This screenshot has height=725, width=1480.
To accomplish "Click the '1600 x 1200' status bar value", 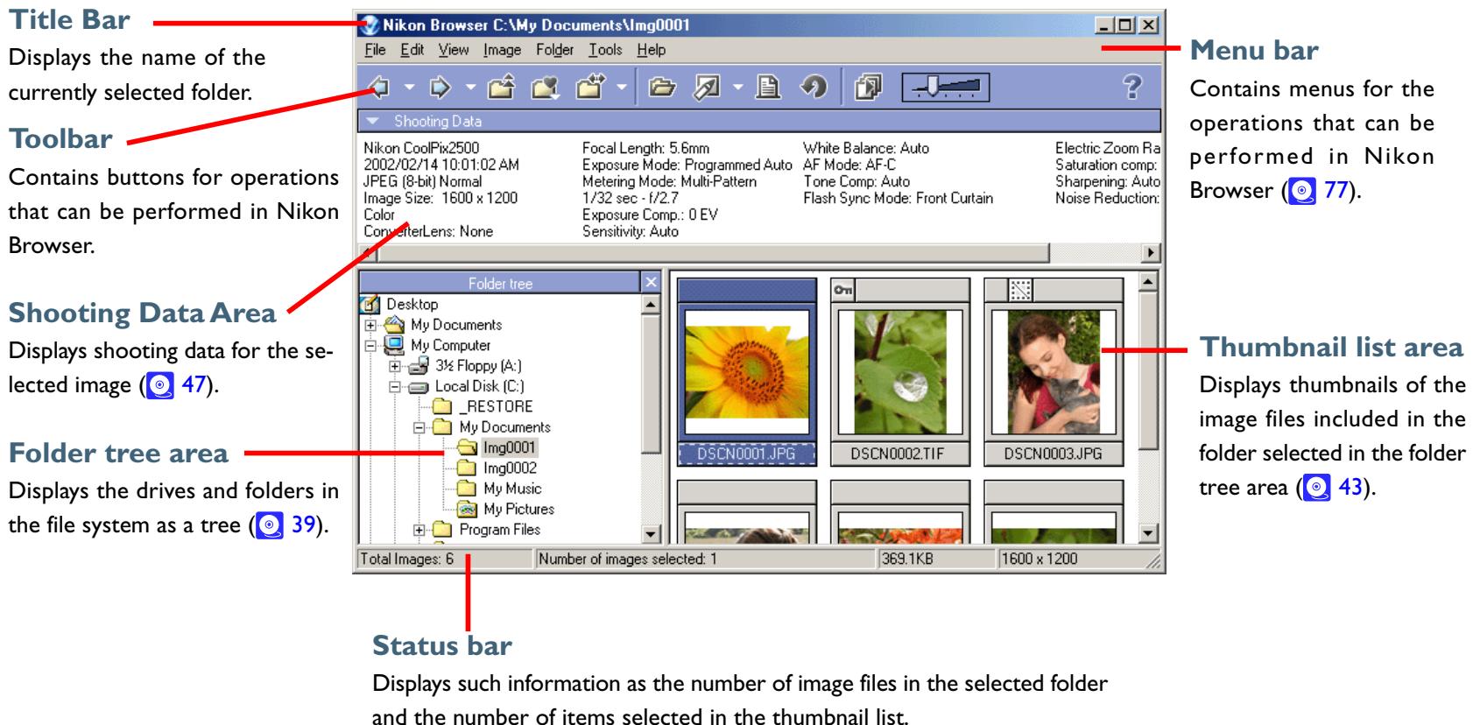I will (x=1040, y=558).
